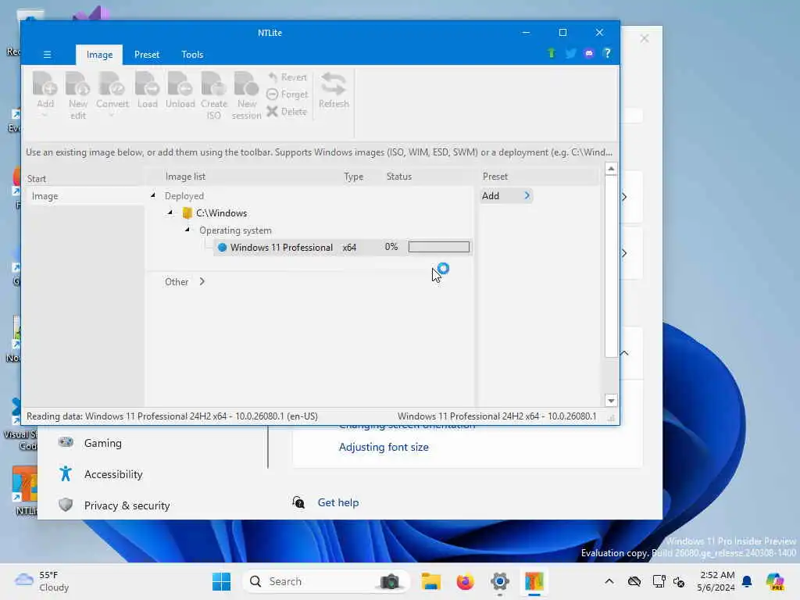The width and height of the screenshot is (800, 600).
Task: Click the Preset column header
Action: pyautogui.click(x=495, y=177)
